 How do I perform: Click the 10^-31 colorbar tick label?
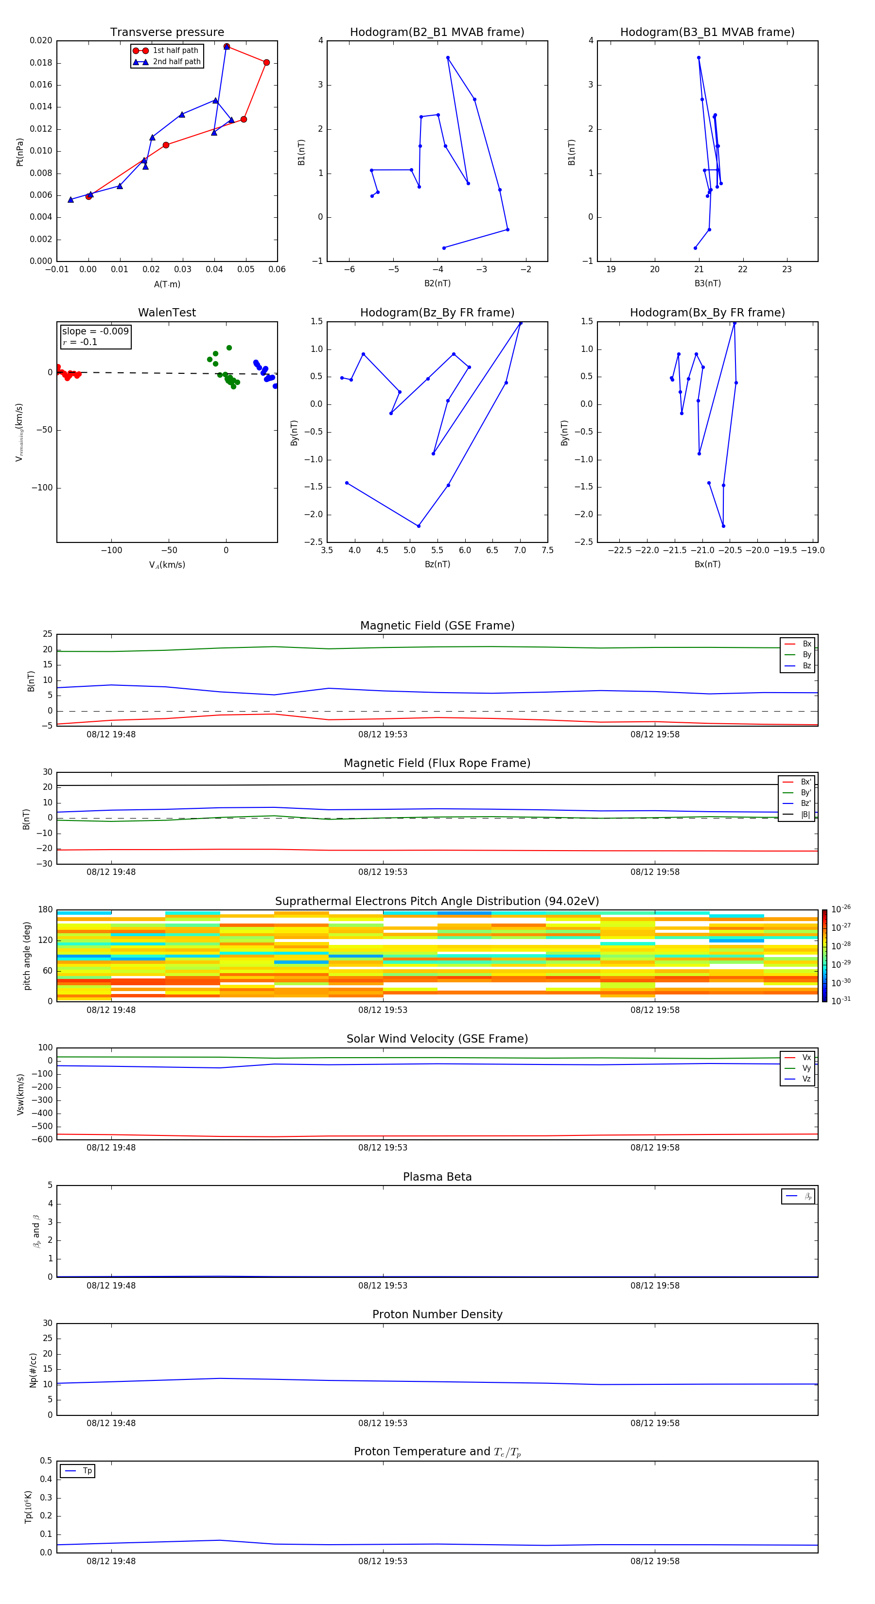(x=841, y=1001)
